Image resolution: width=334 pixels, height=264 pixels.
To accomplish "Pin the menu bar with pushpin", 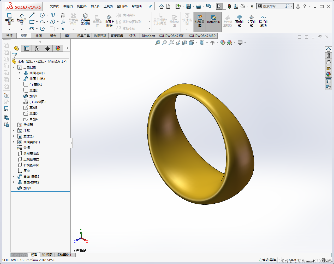I will pyautogui.click(x=150, y=6).
